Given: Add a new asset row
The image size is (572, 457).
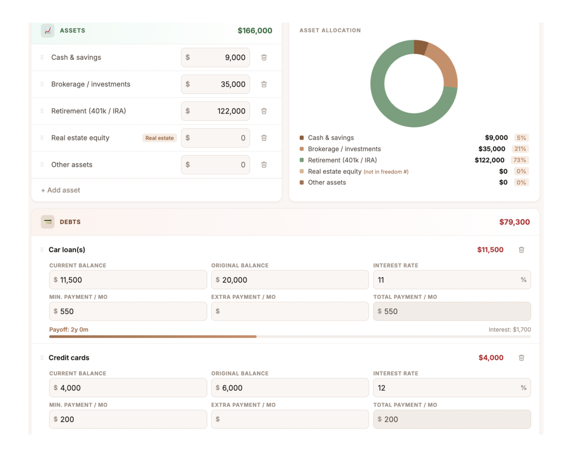Looking at the screenshot, I should tap(61, 190).
